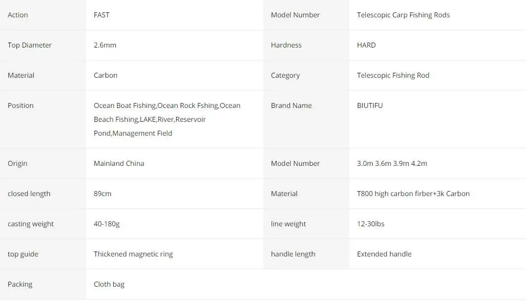Select the 'Cloth bag' packing value
529x303 pixels.
pyautogui.click(x=109, y=284)
